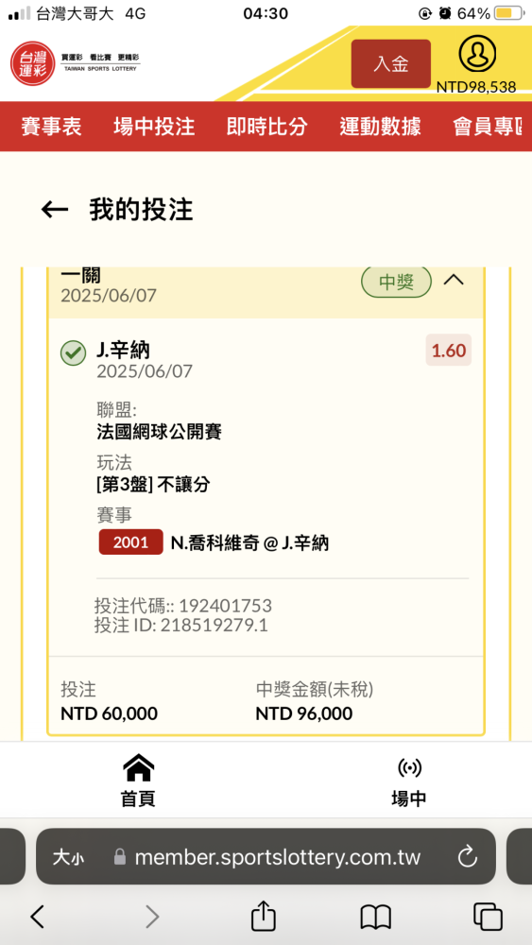This screenshot has height=945, width=532.
Task: Select the 即時比分 menu item
Action: (266, 127)
